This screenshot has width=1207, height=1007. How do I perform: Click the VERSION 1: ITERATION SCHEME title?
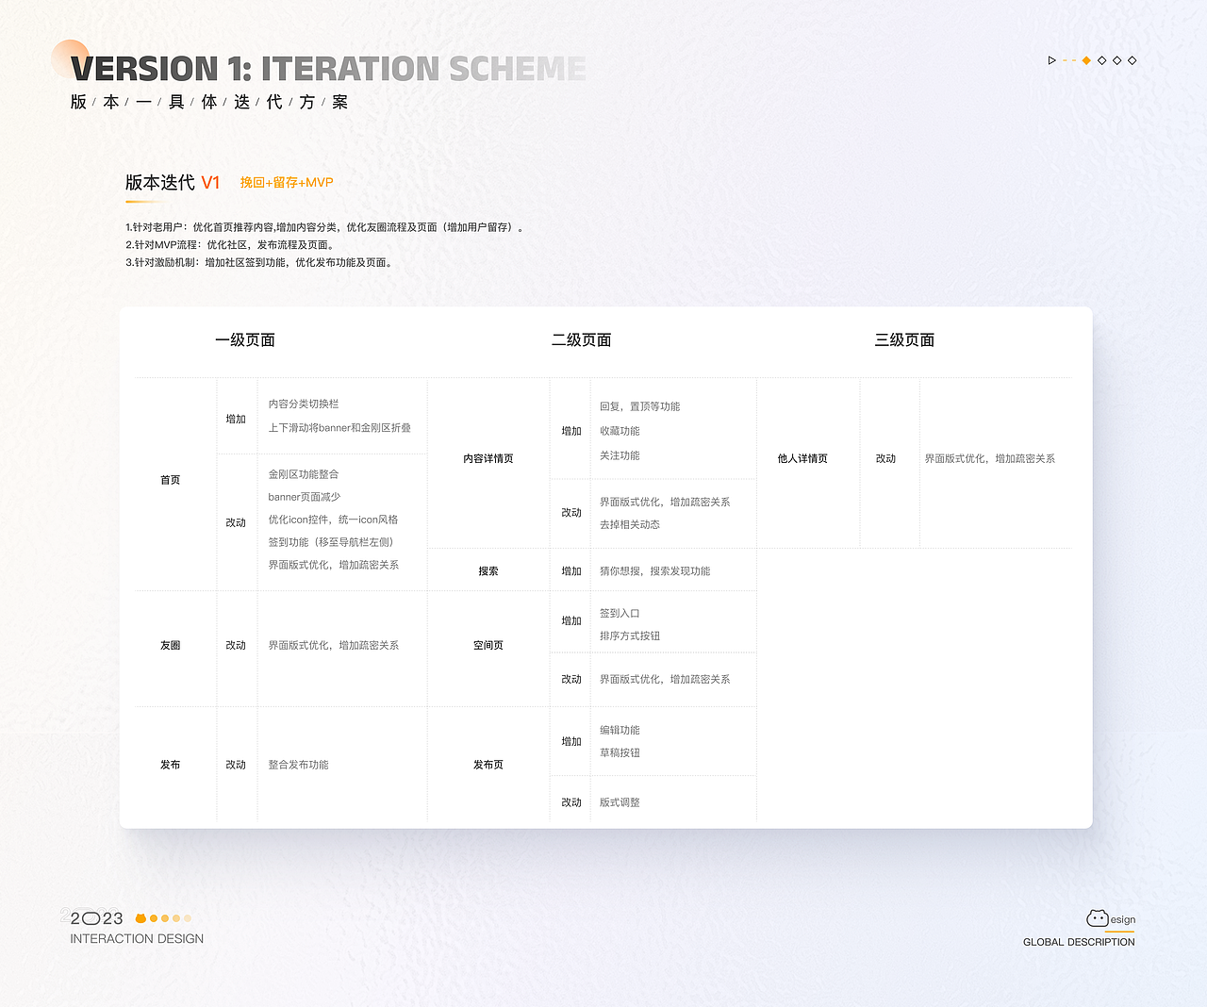[328, 69]
